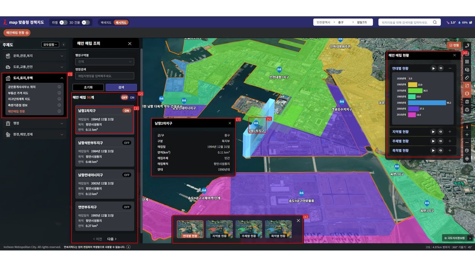Select 지구단위계획 지도 menu item

[x=19, y=99]
